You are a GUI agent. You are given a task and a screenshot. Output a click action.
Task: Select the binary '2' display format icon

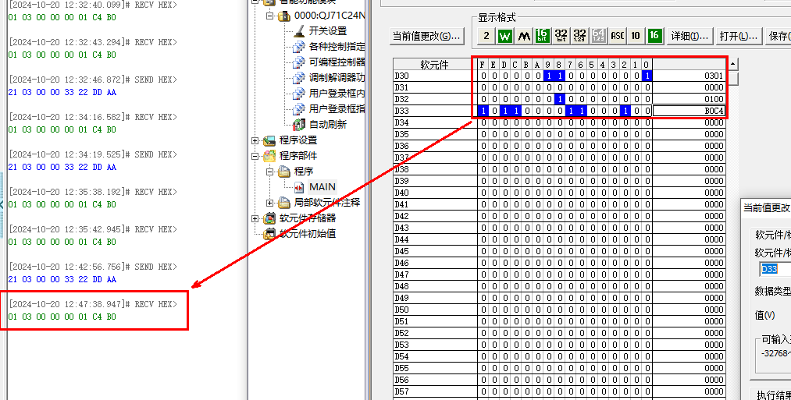click(x=486, y=36)
